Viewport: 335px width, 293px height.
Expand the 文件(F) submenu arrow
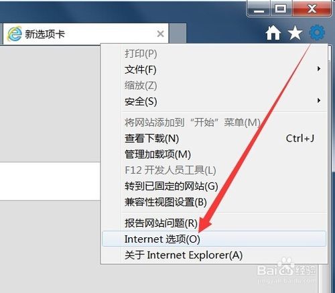319,69
